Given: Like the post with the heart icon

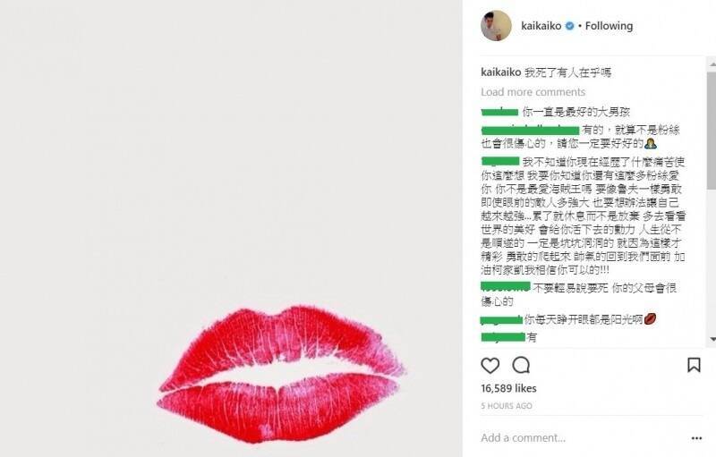Looking at the screenshot, I should [490, 365].
